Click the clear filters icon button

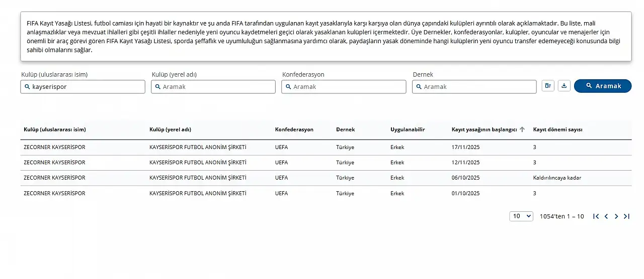coord(548,86)
